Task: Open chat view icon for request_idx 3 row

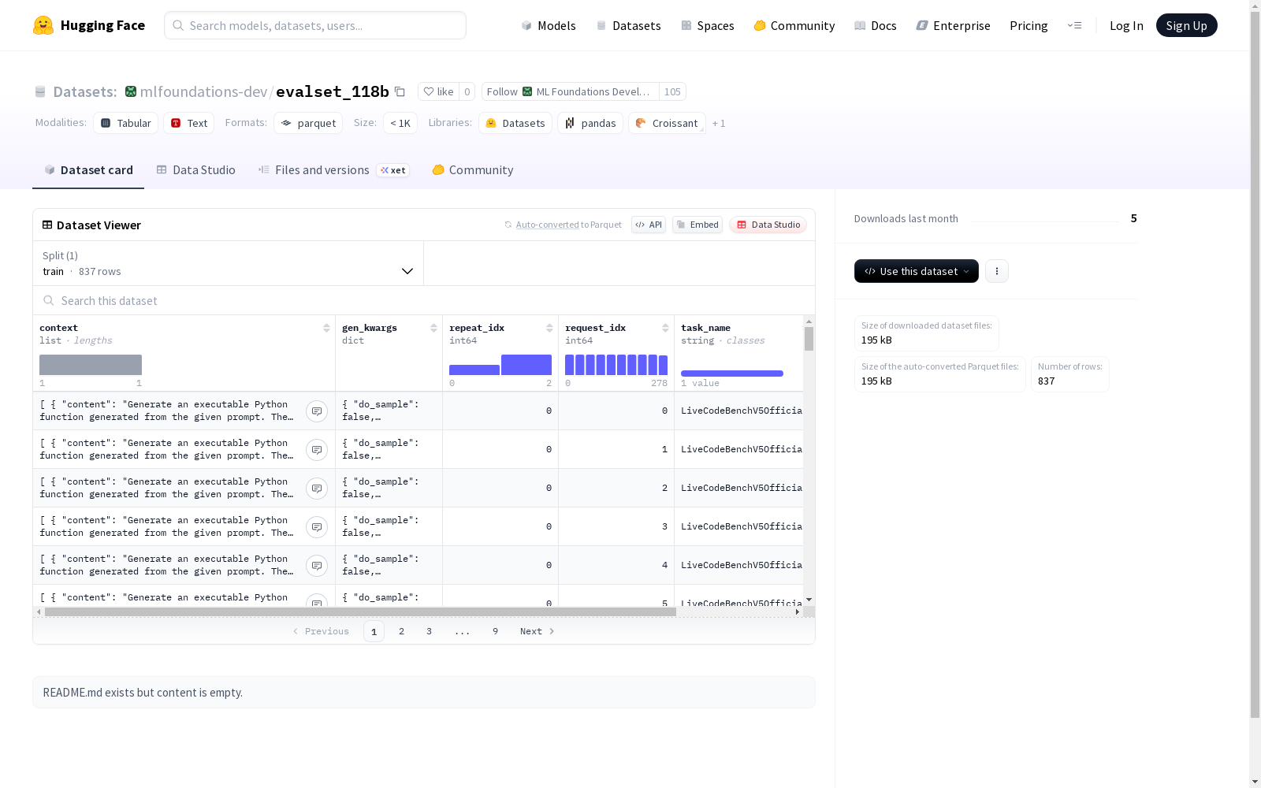Action: pyautogui.click(x=317, y=527)
